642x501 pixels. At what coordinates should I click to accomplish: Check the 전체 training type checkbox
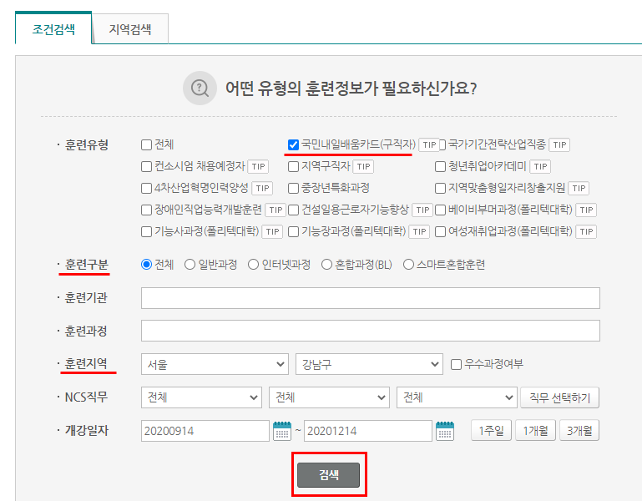[146, 144]
